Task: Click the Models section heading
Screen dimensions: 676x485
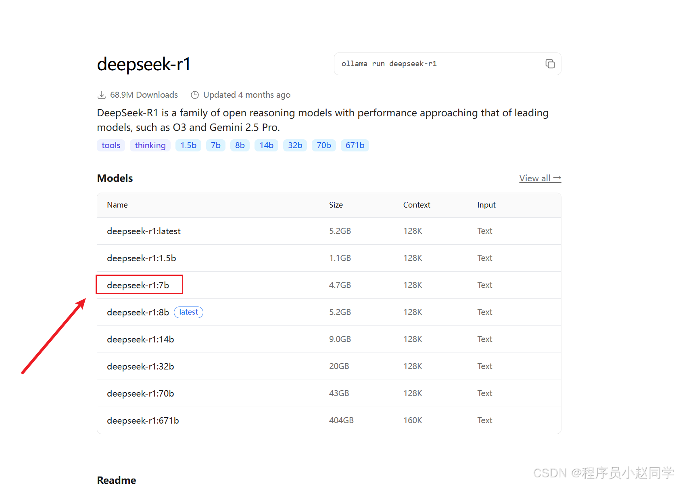Action: click(x=115, y=178)
